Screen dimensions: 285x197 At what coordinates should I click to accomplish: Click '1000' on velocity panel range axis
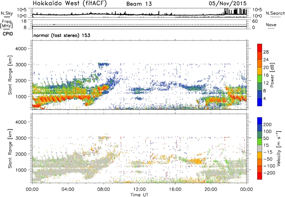(x=21, y=170)
